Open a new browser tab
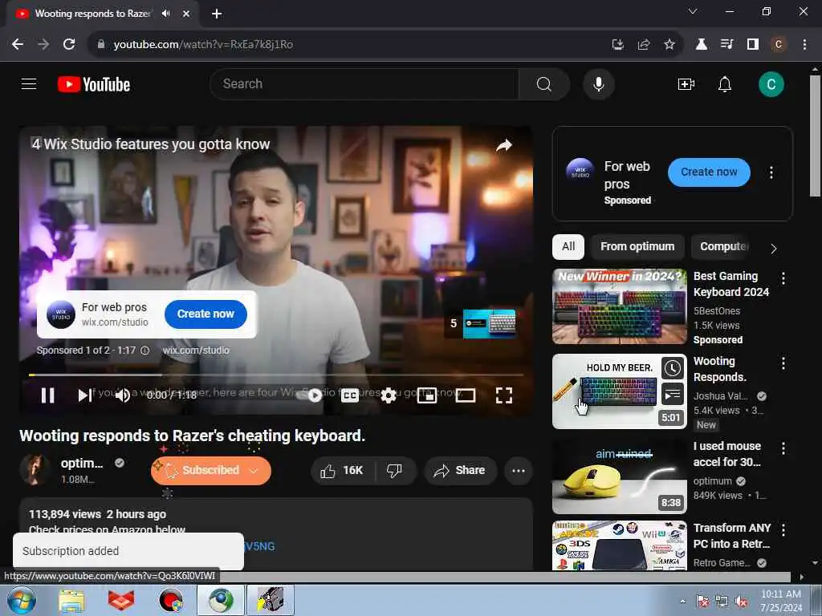 [217, 14]
